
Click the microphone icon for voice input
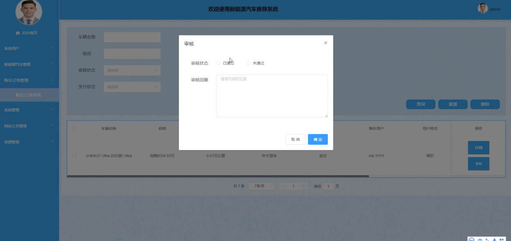point(494,239)
